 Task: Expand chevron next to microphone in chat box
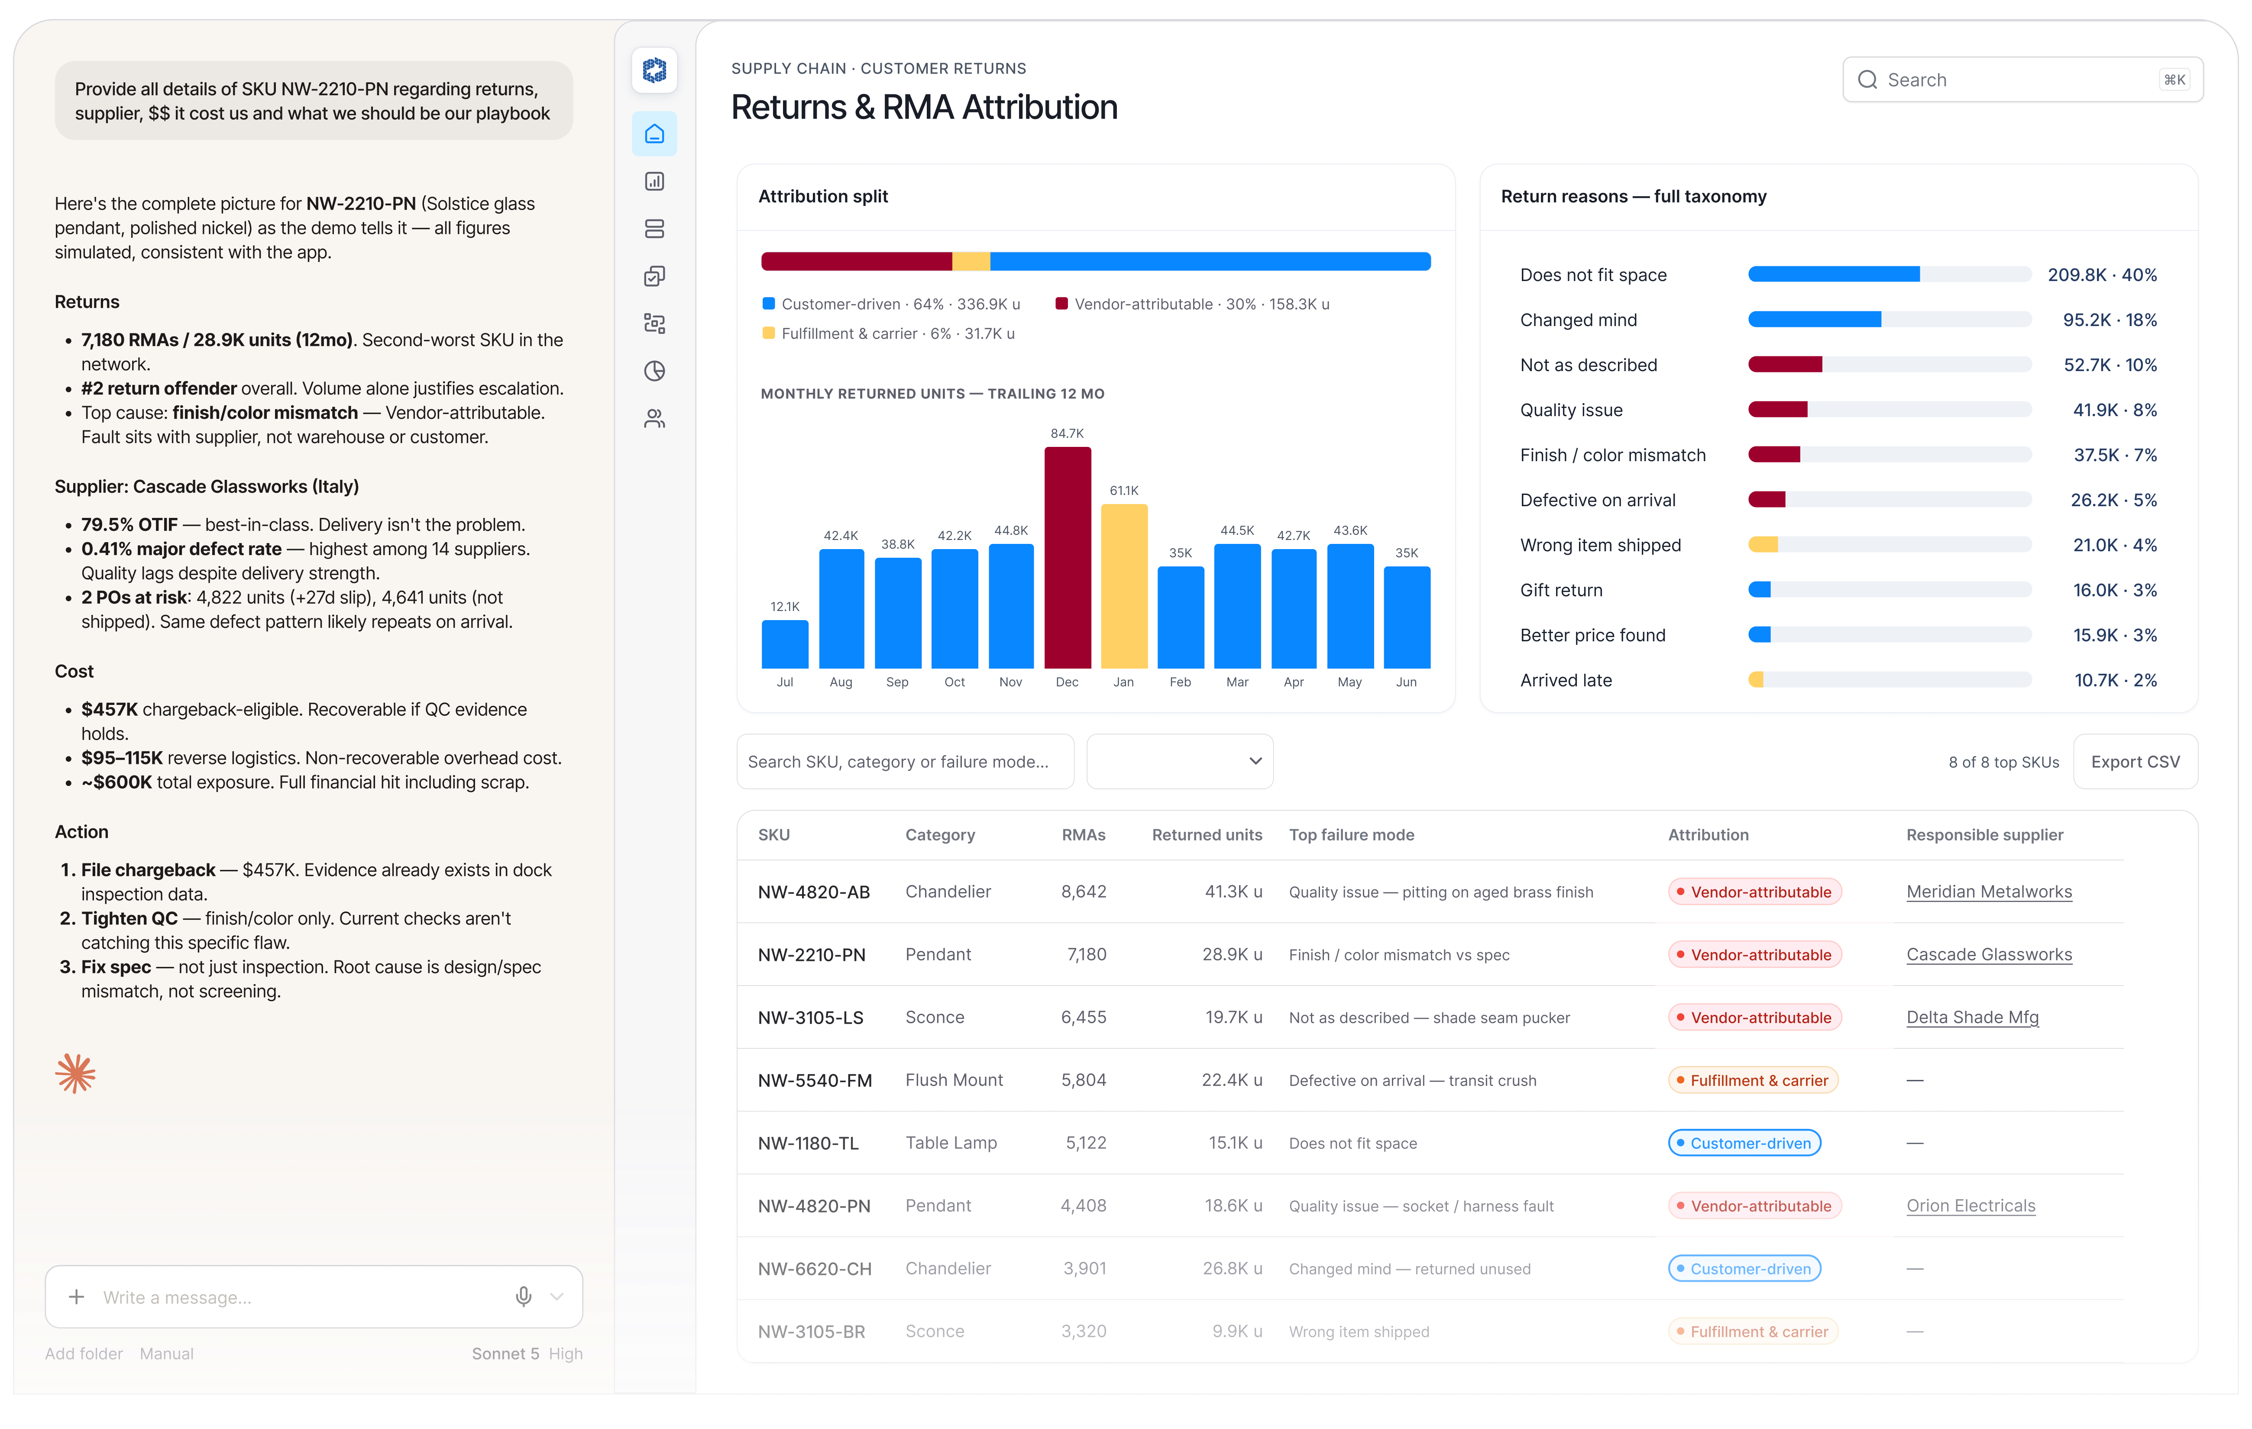pyautogui.click(x=557, y=1296)
